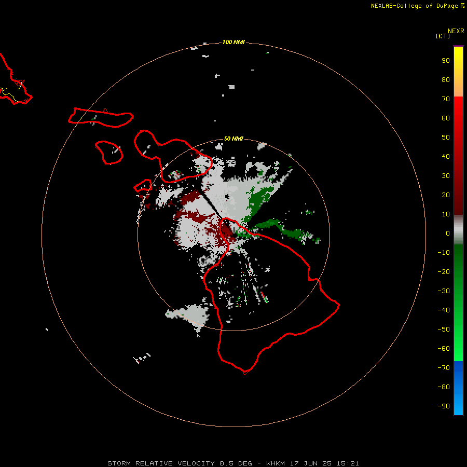Click the NEXR label above the color scale
Viewport: 467px width, 467px height.
pyautogui.click(x=456, y=31)
